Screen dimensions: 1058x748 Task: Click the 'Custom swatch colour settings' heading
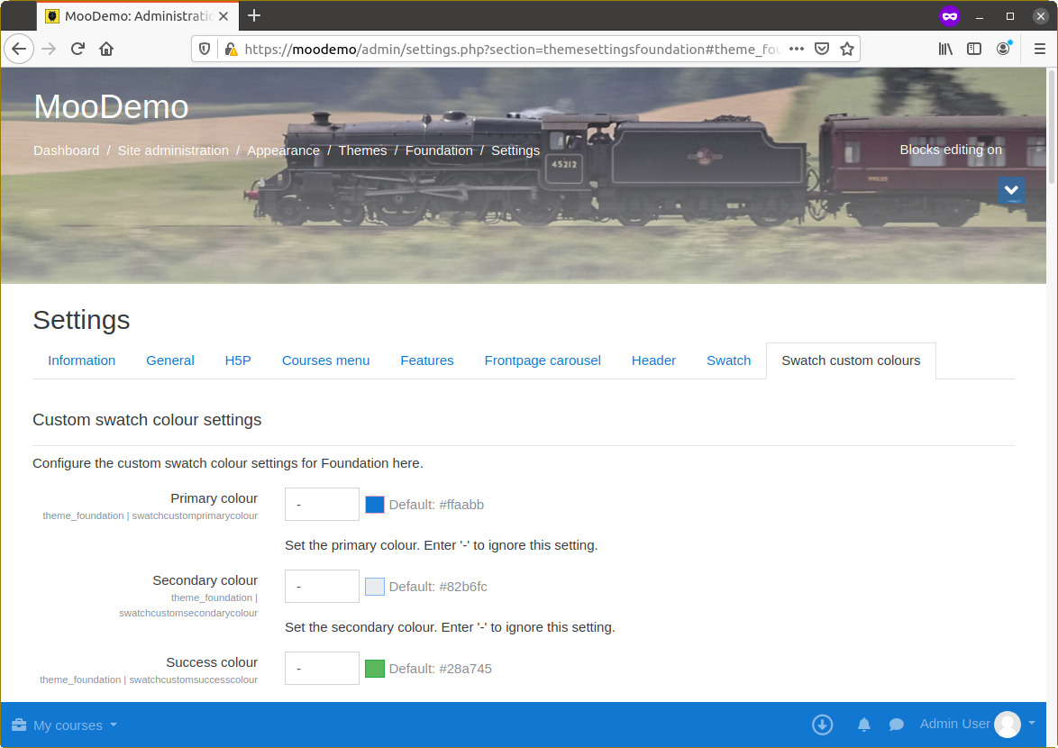click(147, 420)
